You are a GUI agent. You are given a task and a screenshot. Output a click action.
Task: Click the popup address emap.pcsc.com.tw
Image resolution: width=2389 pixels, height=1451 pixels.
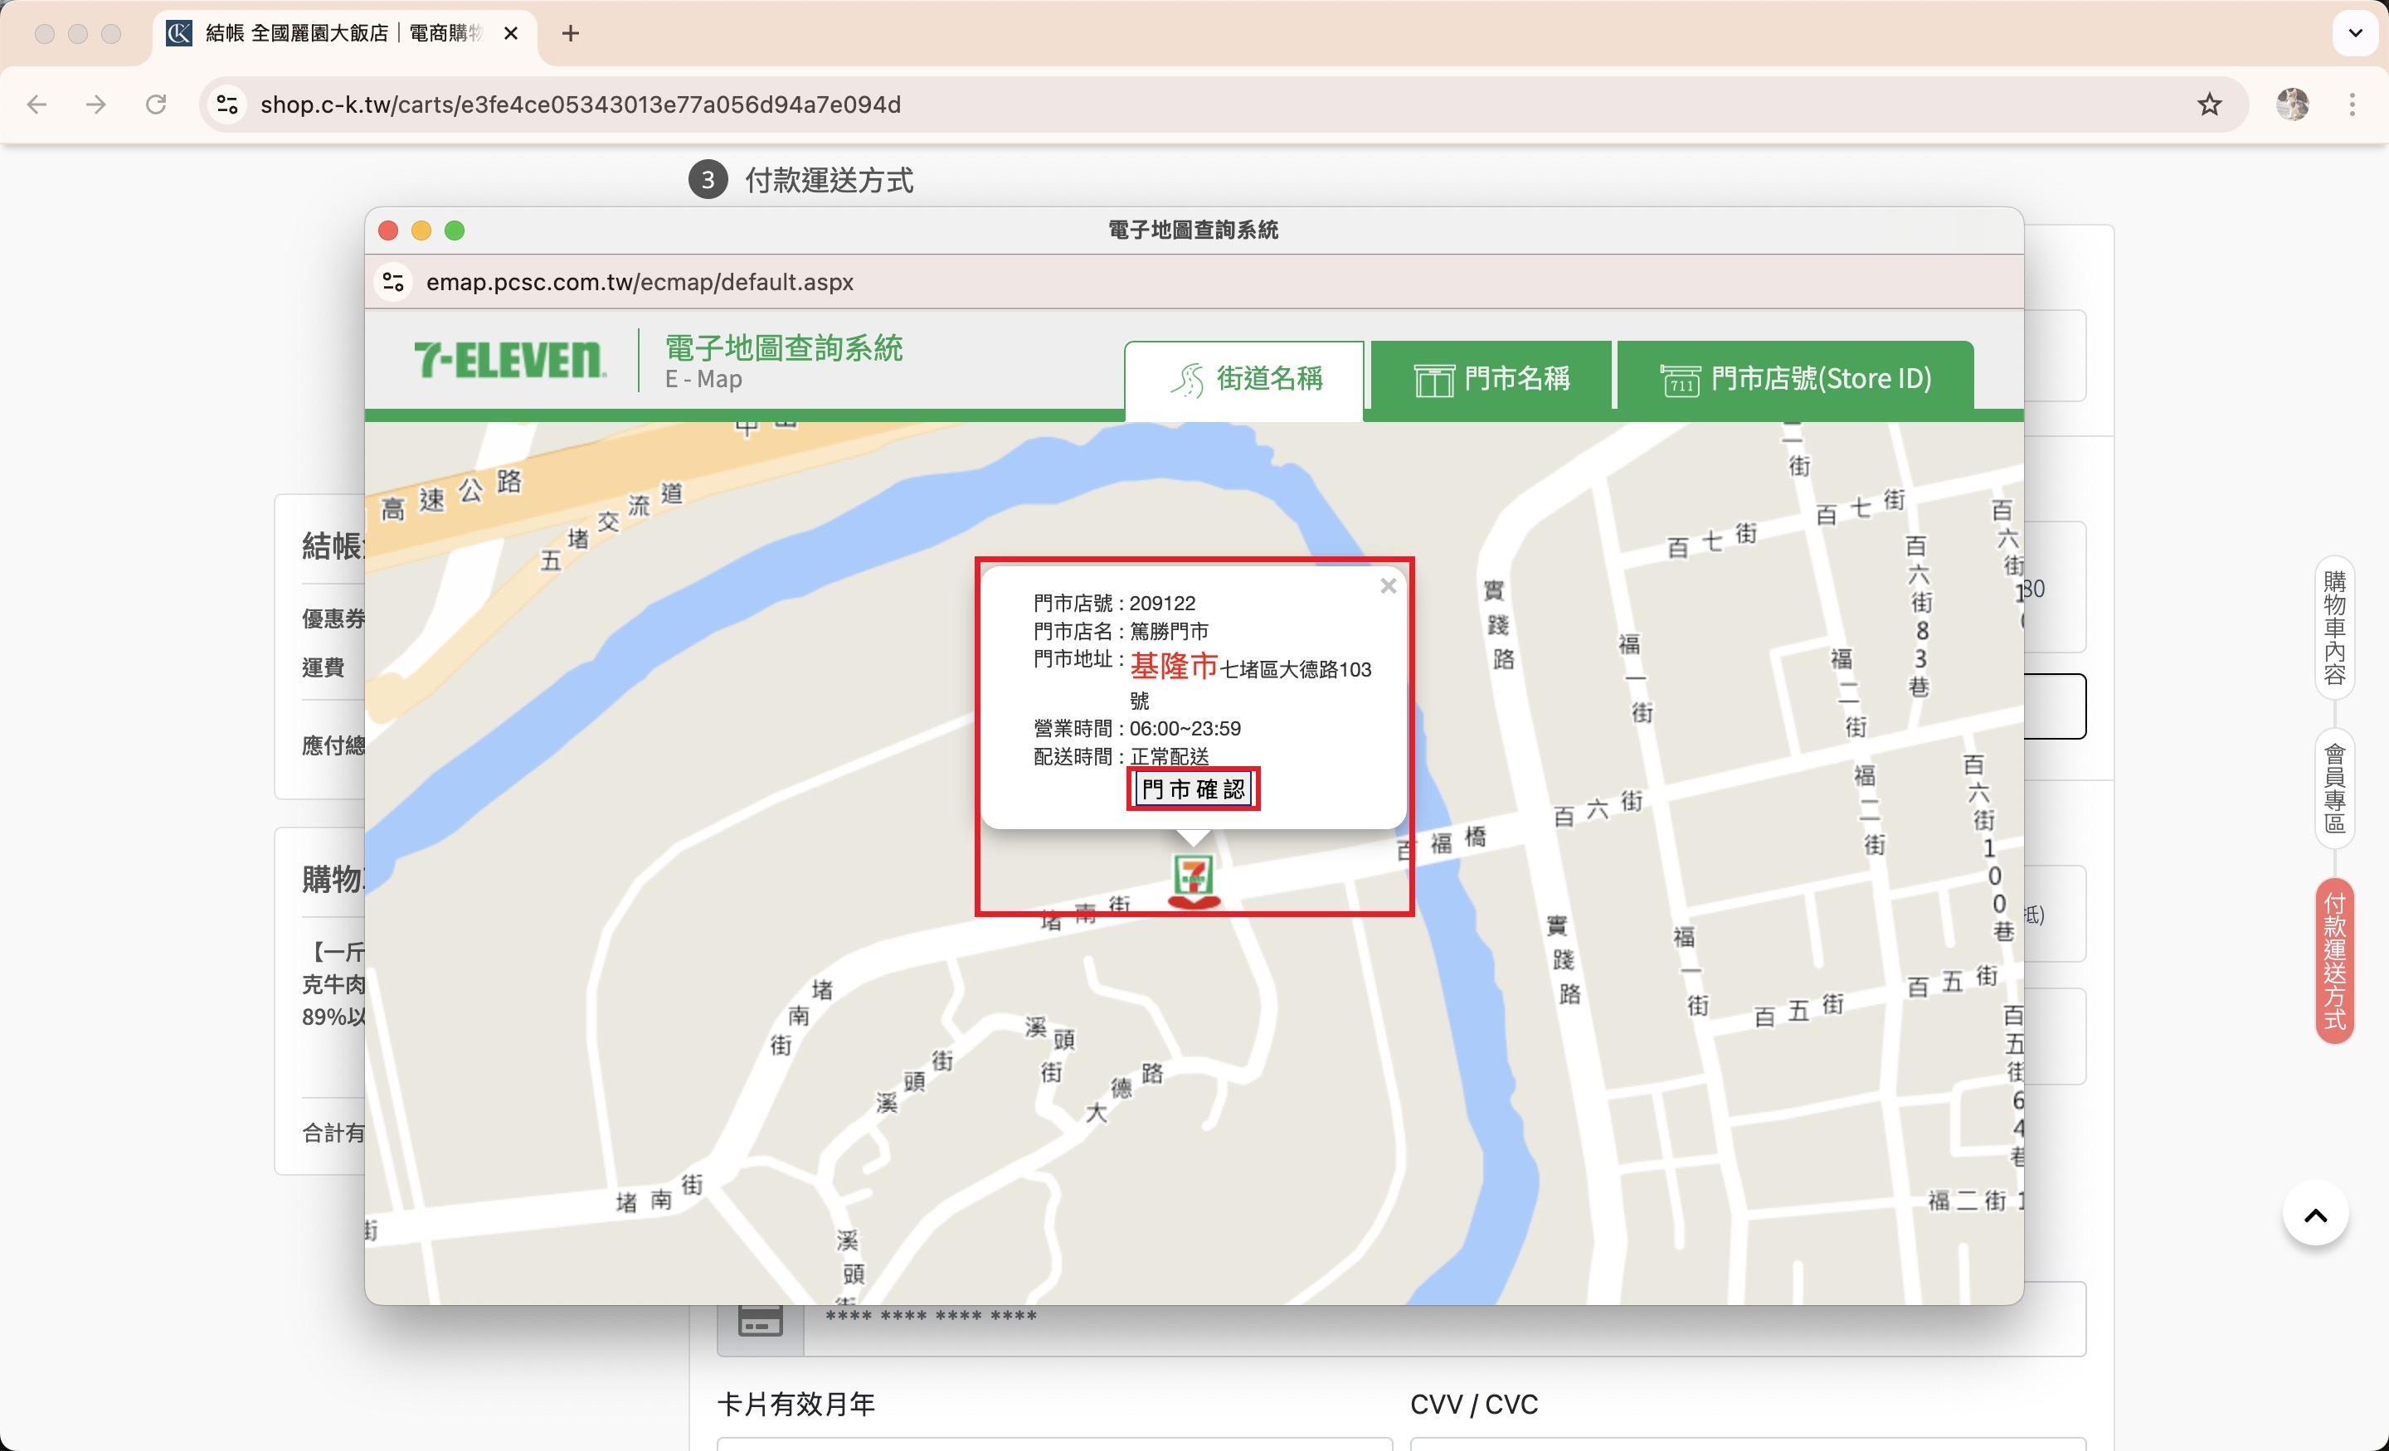click(x=640, y=282)
